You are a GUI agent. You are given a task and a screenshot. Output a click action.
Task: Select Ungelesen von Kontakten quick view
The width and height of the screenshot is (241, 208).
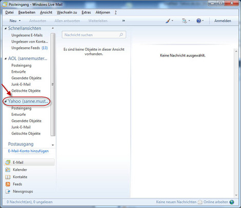pos(30,41)
